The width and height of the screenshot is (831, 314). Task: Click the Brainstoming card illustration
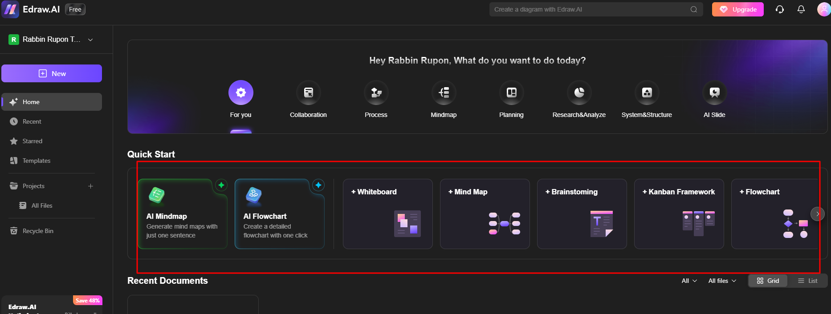coord(602,224)
